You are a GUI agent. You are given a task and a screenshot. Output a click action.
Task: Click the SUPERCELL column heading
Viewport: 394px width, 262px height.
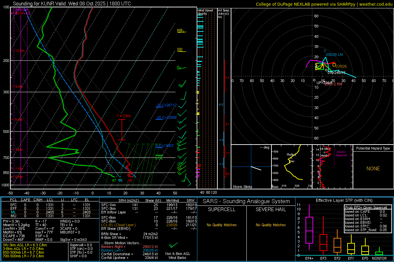222,209
